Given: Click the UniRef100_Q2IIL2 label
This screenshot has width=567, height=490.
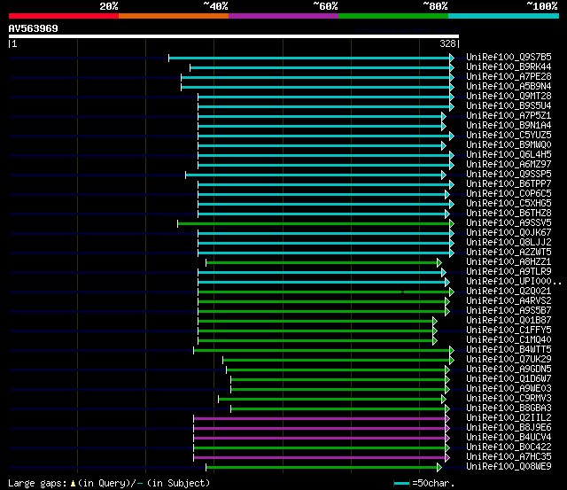Looking at the screenshot, I should (x=509, y=418).
